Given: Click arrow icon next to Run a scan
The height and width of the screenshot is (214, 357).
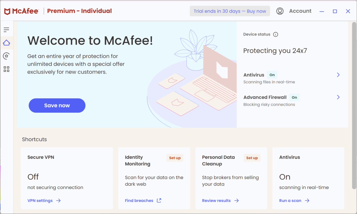Looking at the screenshot, I should 307,201.
